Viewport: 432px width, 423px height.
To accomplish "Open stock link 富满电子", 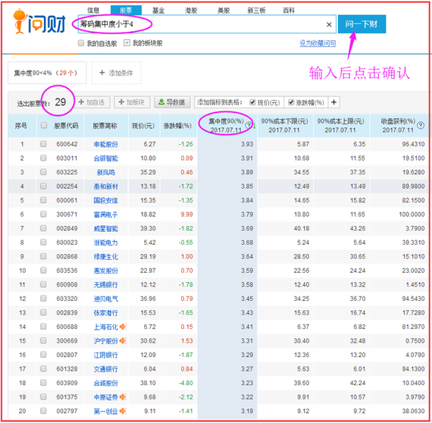I will click(105, 215).
